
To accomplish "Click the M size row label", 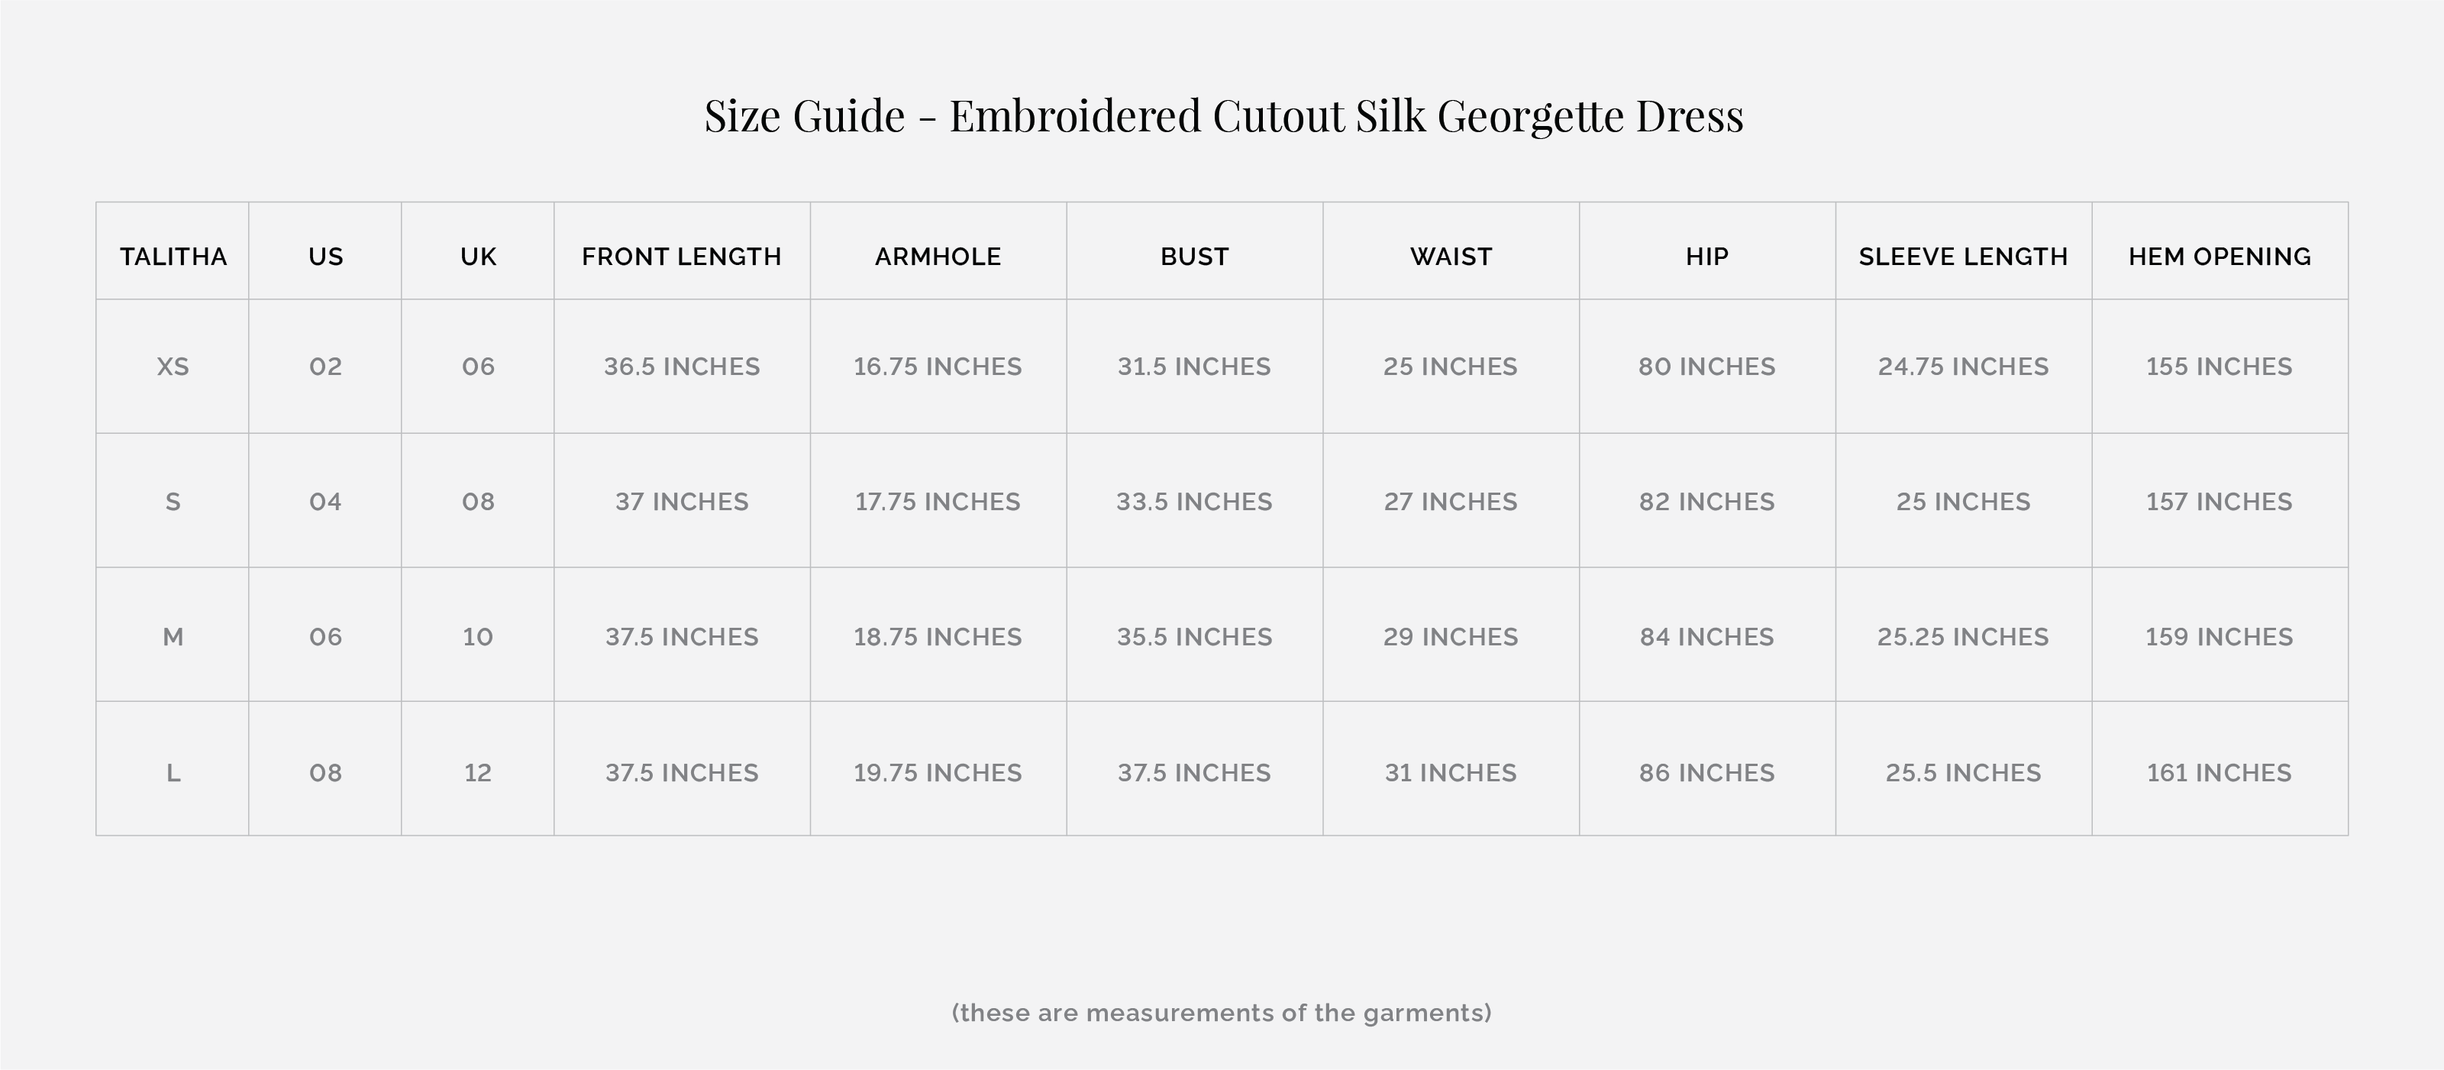I will click(173, 636).
